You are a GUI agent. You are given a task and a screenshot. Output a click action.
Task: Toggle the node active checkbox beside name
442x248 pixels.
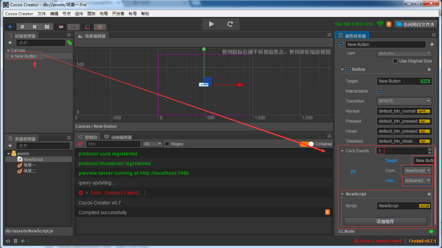[342, 45]
